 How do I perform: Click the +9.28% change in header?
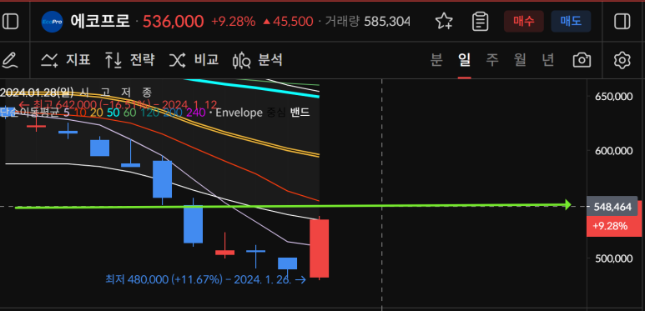234,22
